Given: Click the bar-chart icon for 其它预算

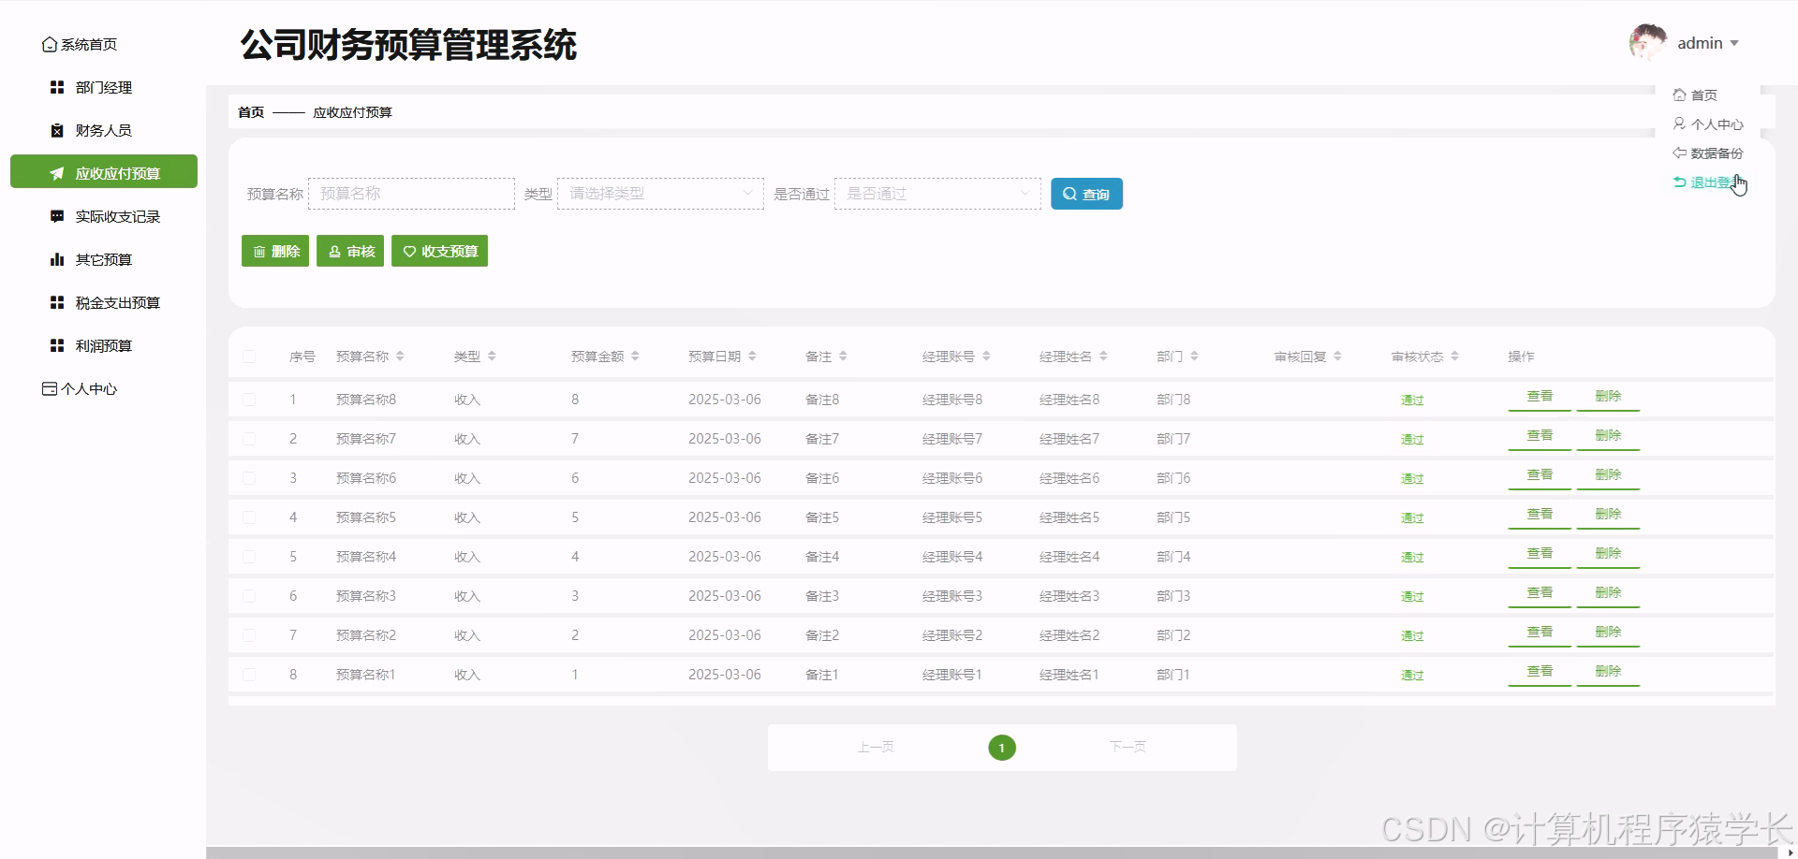Looking at the screenshot, I should tap(56, 259).
